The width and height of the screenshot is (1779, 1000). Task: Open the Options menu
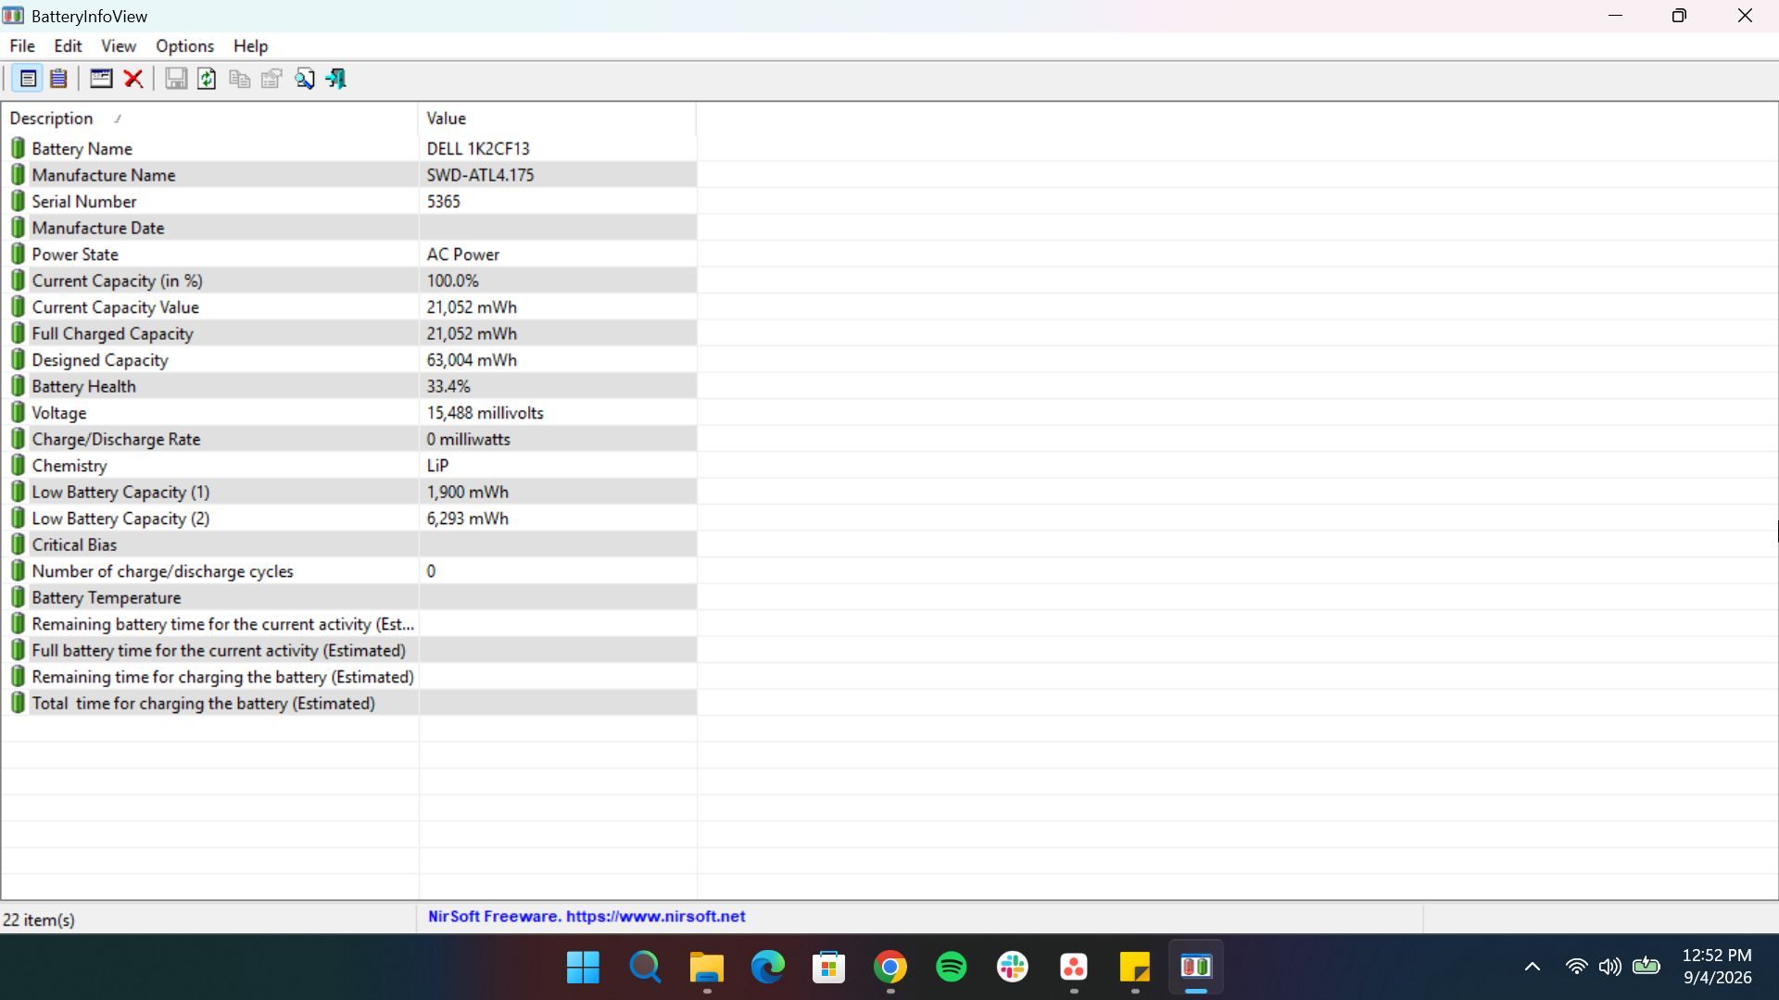click(184, 46)
